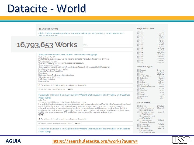Select the Cambridge Structural Database checkbox
Image resolution: width=194 pixels, height=145 pixels.
coord(138,120)
